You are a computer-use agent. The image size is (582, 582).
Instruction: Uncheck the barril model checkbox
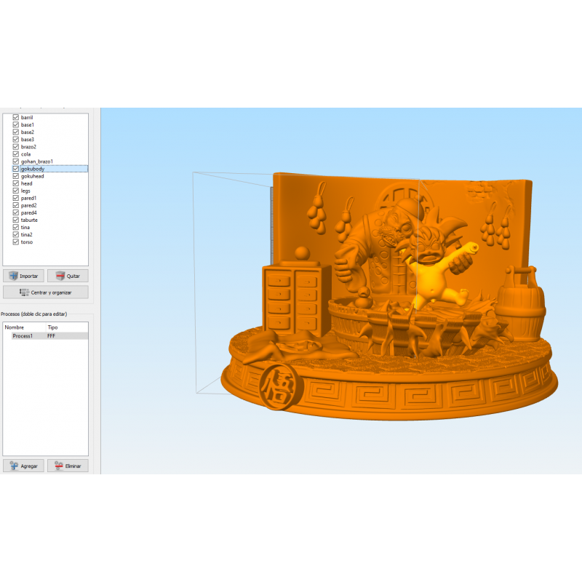coord(15,117)
